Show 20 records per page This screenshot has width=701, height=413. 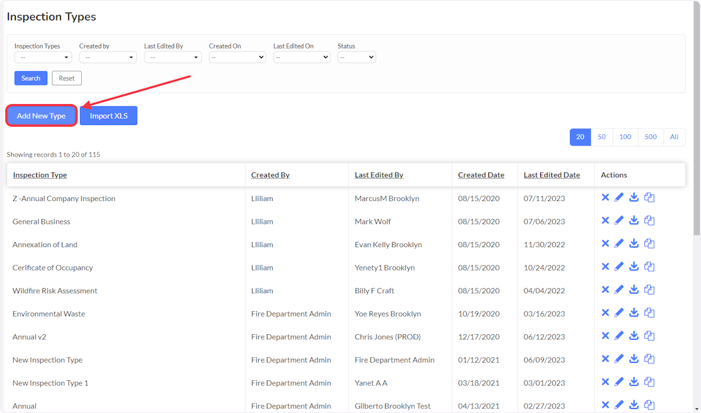click(580, 137)
